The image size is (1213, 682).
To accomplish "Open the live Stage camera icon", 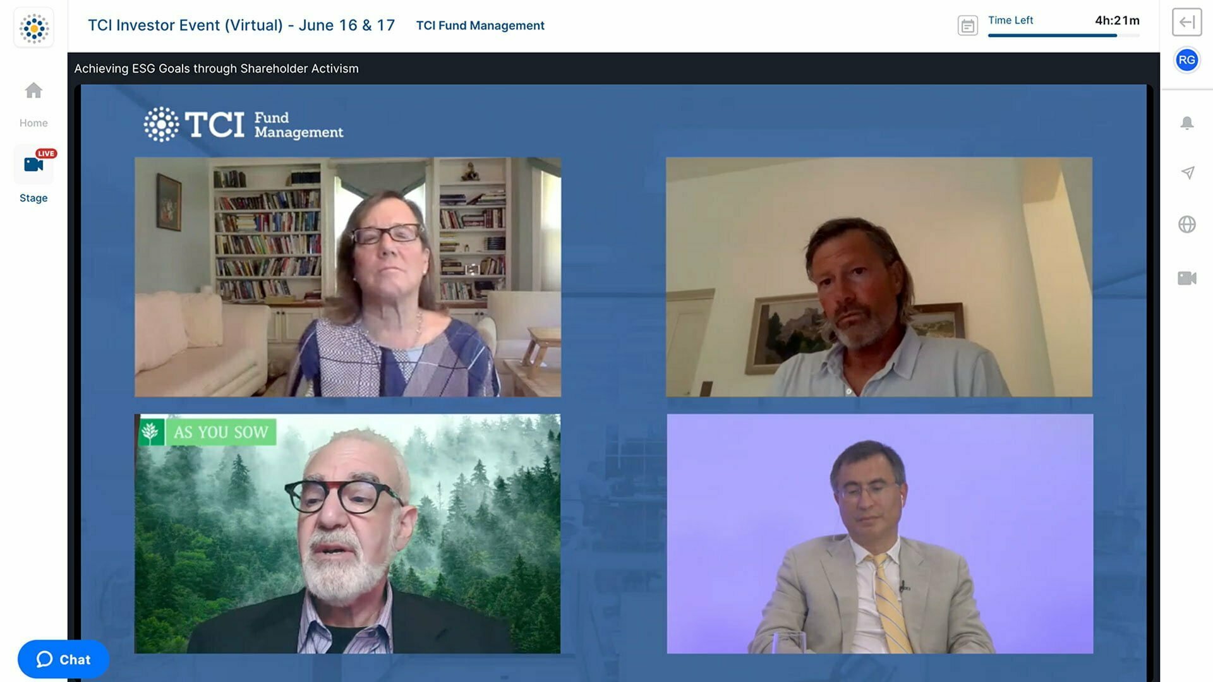I will click(33, 164).
